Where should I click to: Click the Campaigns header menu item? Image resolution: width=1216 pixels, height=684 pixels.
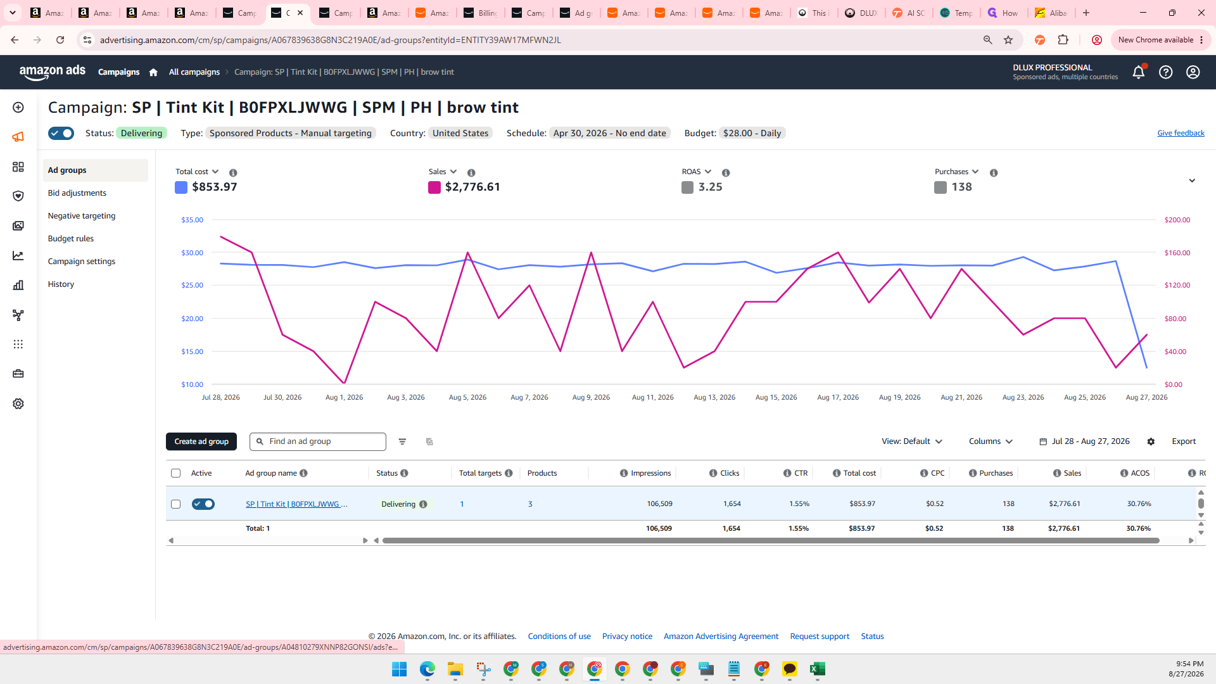coord(119,72)
